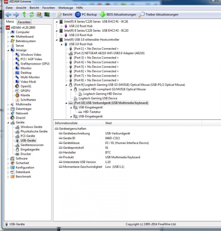221x231 pixels.
Task: Click the Geräte ID value 046D-C313
Action: [x=112, y=138]
